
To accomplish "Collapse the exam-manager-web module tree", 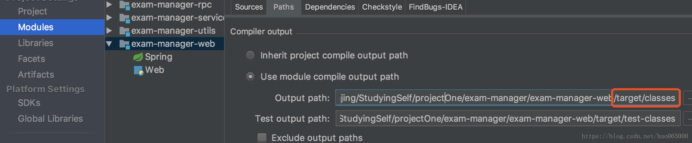I will click(109, 44).
